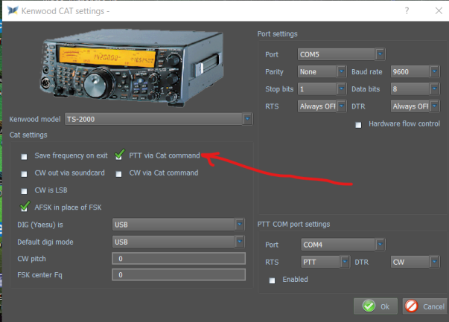Tick the PTT COM port Enabled checkbox
Viewport: 449px width, 322px height.
pyautogui.click(x=273, y=280)
